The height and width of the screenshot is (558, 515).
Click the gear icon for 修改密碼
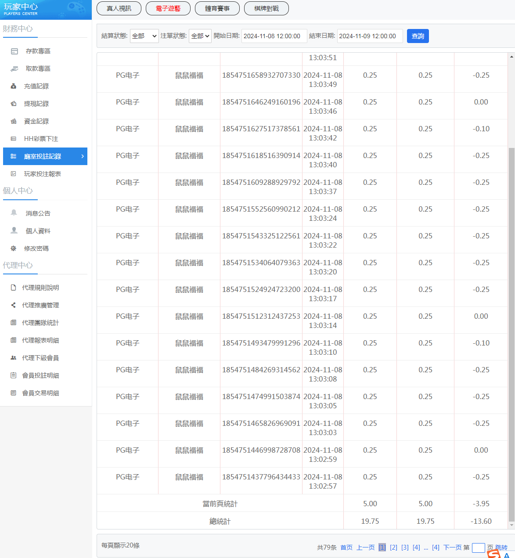coord(14,248)
